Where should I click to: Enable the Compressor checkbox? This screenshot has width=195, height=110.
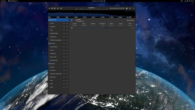coord(49,37)
